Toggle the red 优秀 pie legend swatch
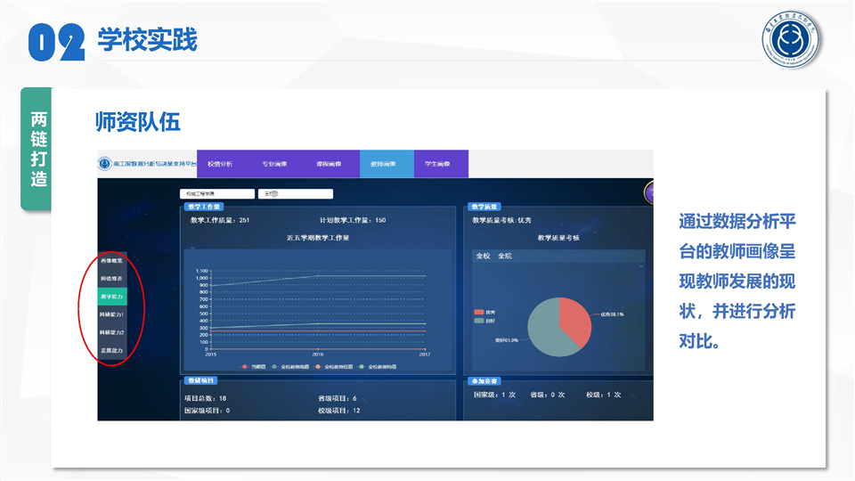The width and height of the screenshot is (855, 481). pyautogui.click(x=479, y=312)
